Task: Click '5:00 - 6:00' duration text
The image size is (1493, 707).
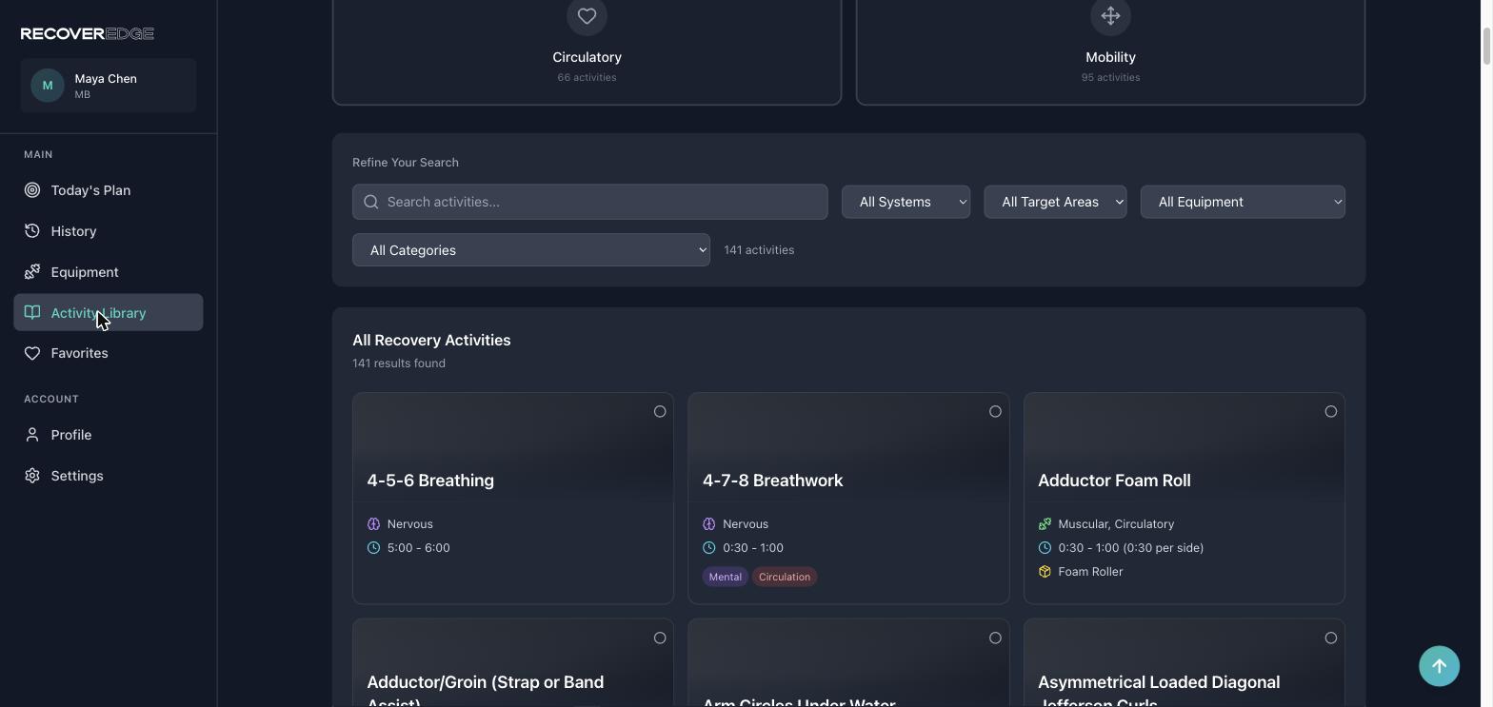Action: (x=419, y=548)
